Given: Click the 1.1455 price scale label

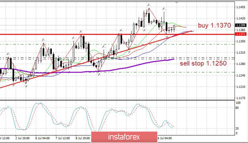Looking at the screenshot, I should pos(241,7).
